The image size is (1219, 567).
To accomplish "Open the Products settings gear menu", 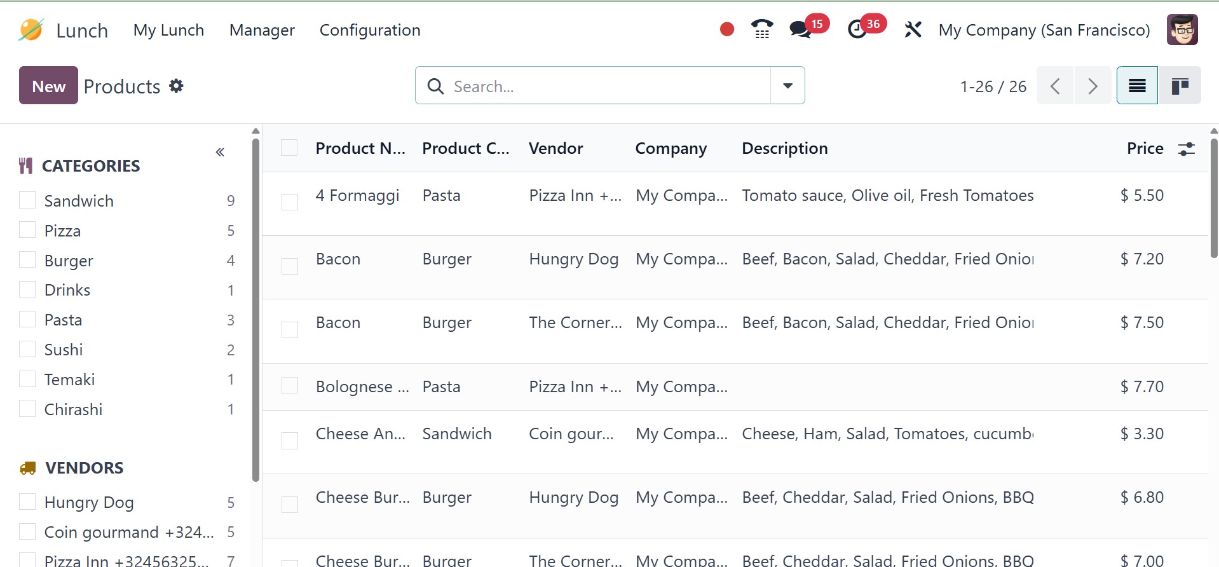I will [176, 86].
